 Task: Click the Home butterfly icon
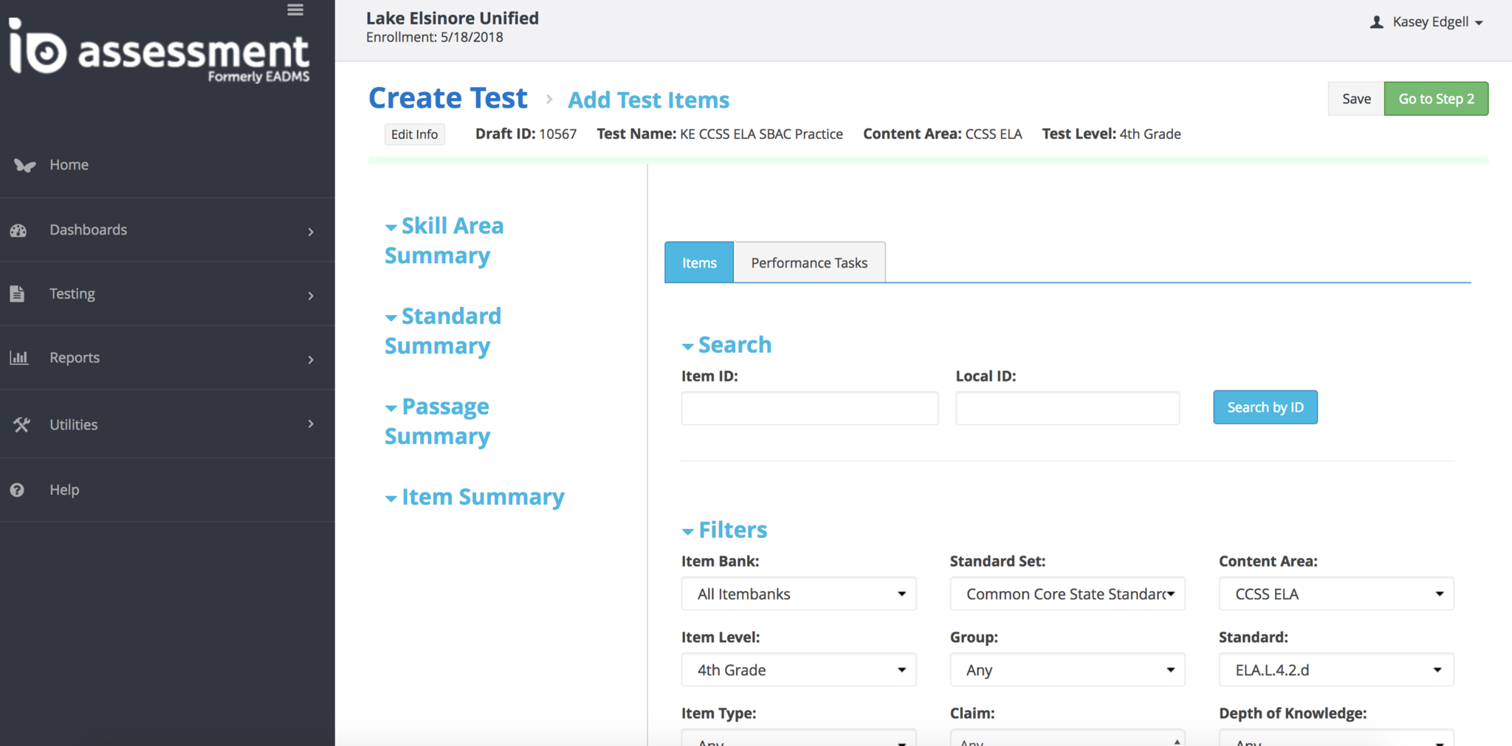point(24,165)
